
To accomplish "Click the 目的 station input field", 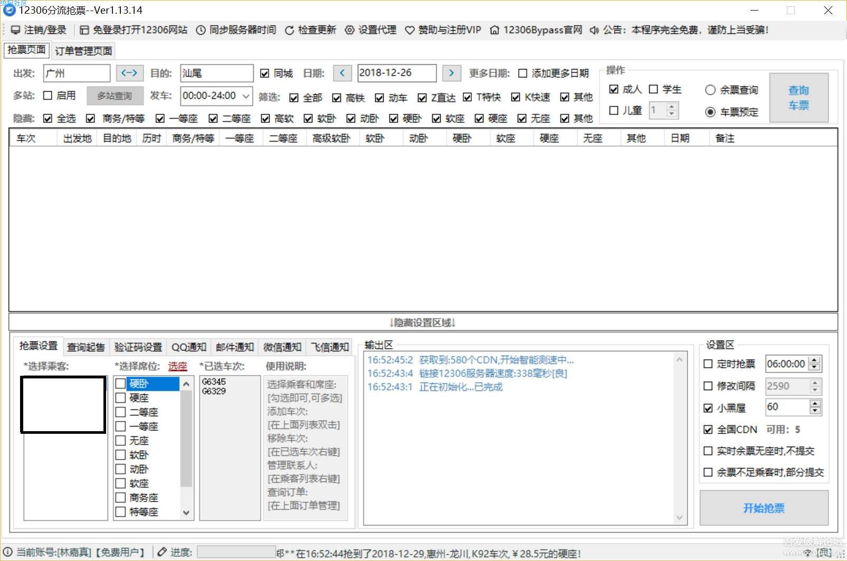I will (x=217, y=73).
